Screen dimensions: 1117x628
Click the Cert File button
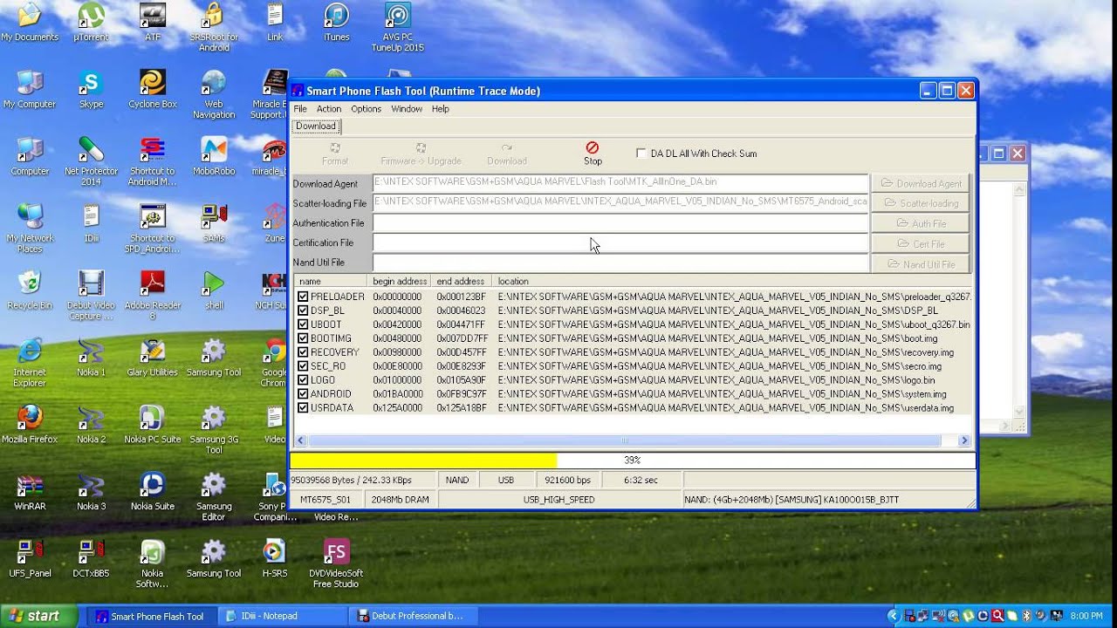pyautogui.click(x=920, y=243)
